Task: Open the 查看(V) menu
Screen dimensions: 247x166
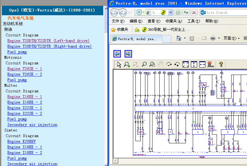Action: tap(154, 21)
